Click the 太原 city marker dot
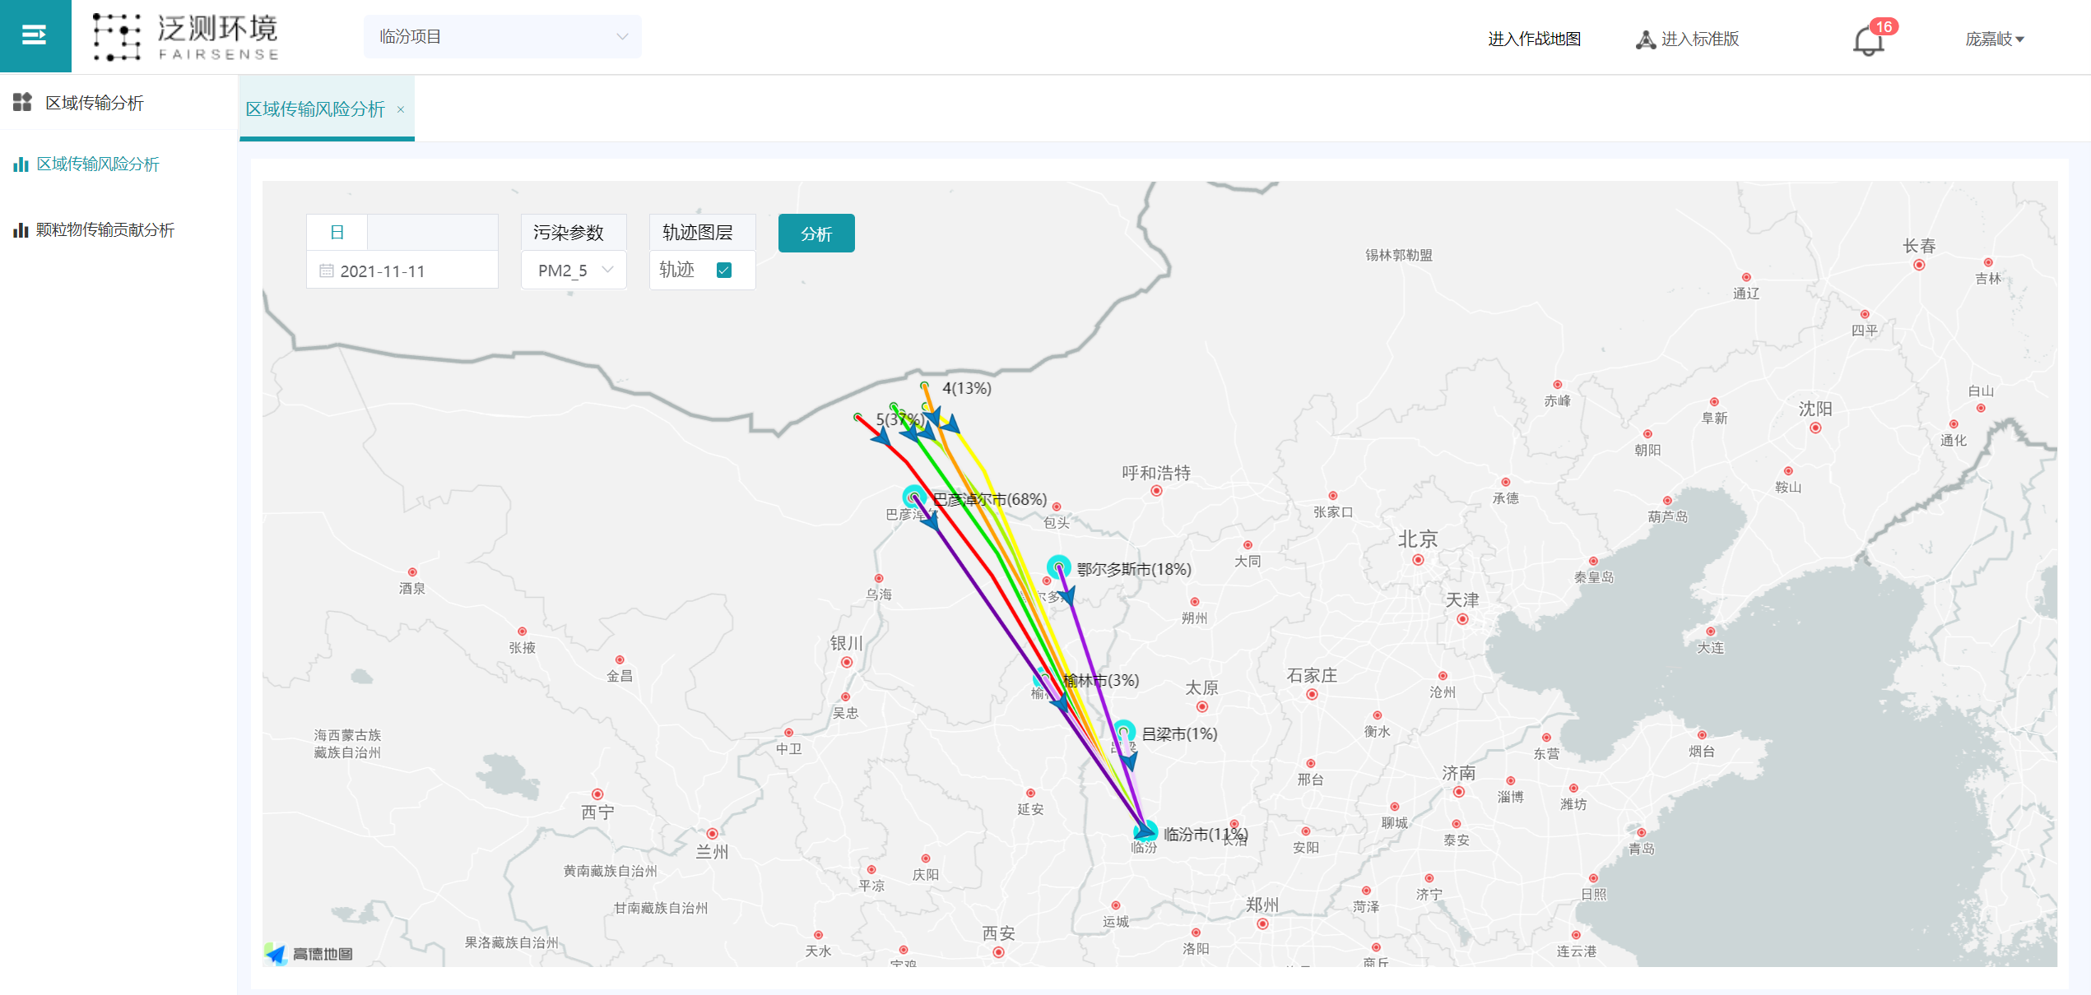Image resolution: width=2091 pixels, height=995 pixels. pos(1202,706)
